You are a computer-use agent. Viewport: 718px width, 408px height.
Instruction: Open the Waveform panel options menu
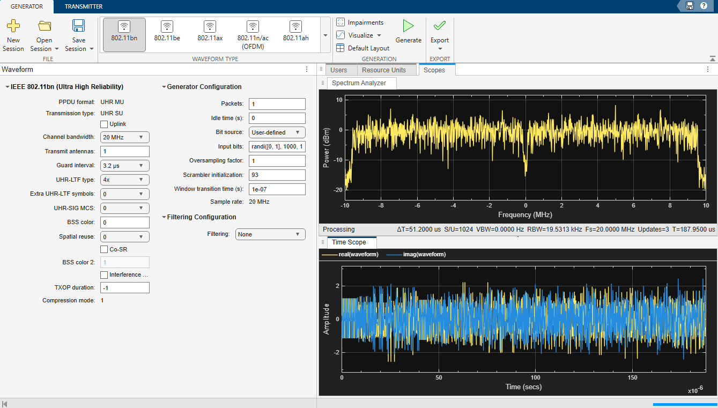pyautogui.click(x=307, y=70)
